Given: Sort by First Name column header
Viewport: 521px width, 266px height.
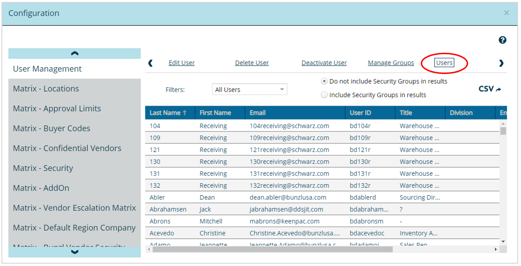Looking at the screenshot, I should [220, 113].
